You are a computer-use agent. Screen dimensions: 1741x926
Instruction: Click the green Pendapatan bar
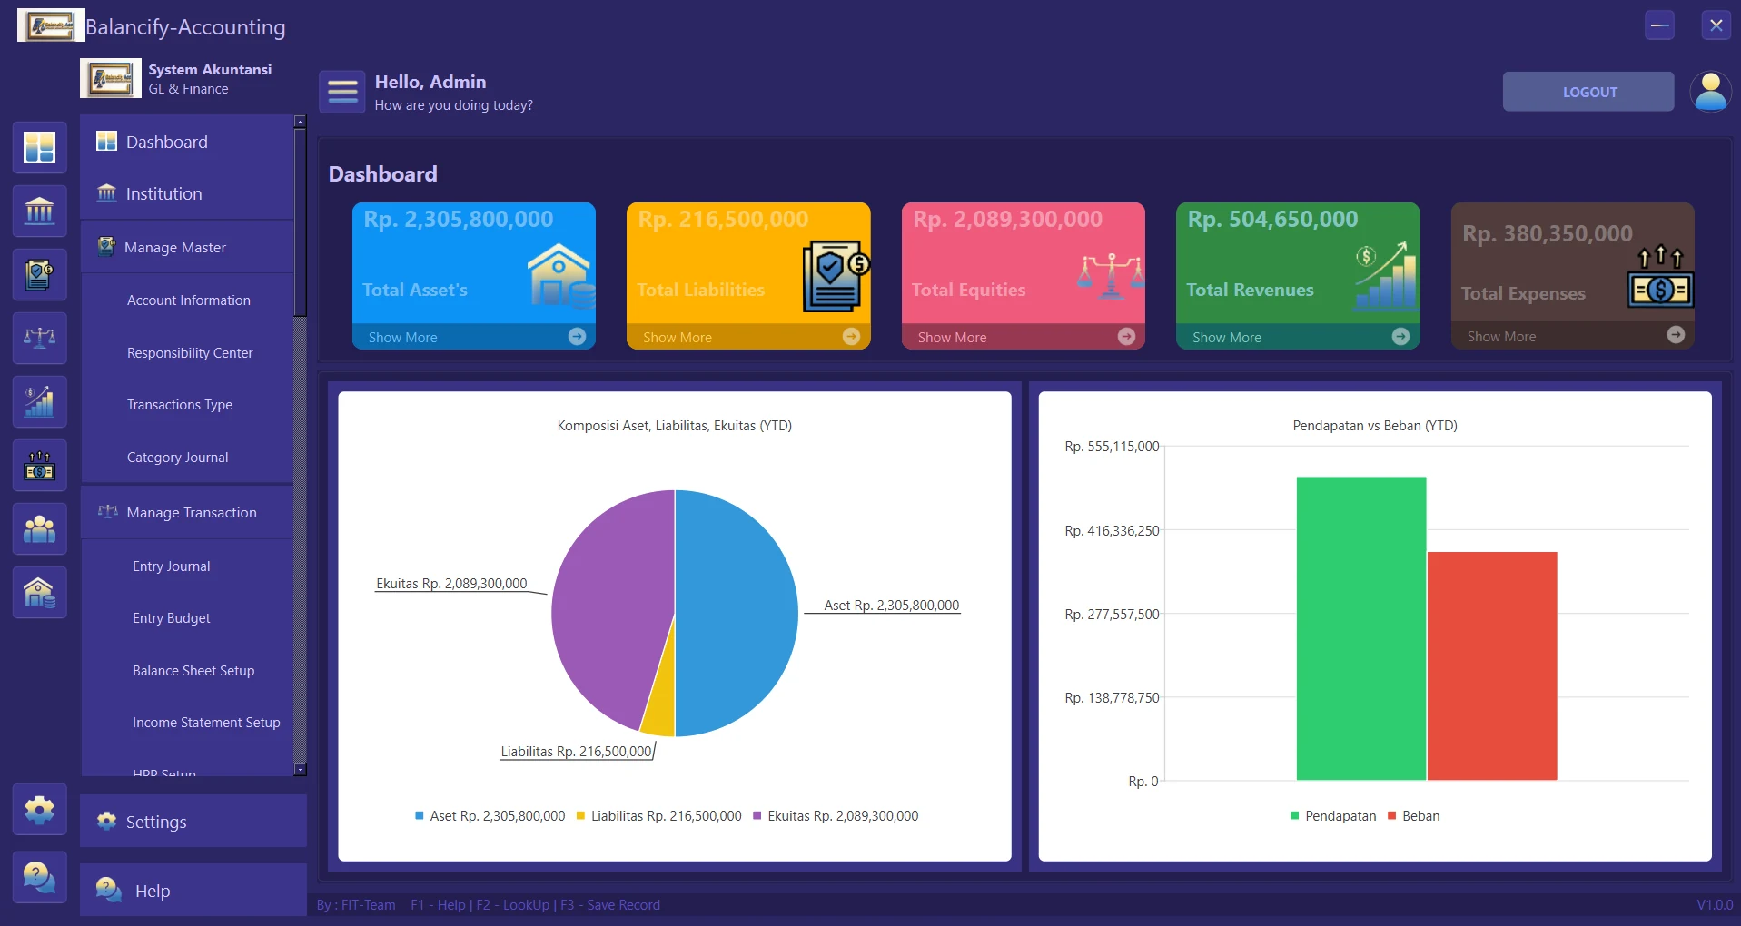(1360, 628)
